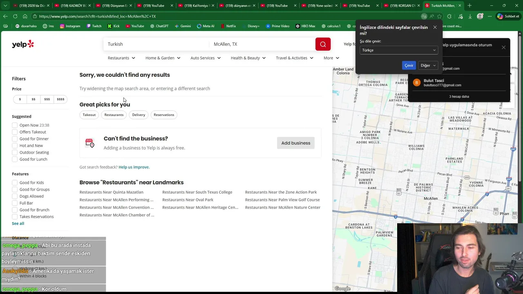Check the Open Now filter
Viewport: 523px width, 294px height.
pos(15,125)
